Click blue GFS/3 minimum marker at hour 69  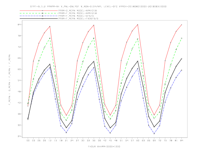(154, 133)
